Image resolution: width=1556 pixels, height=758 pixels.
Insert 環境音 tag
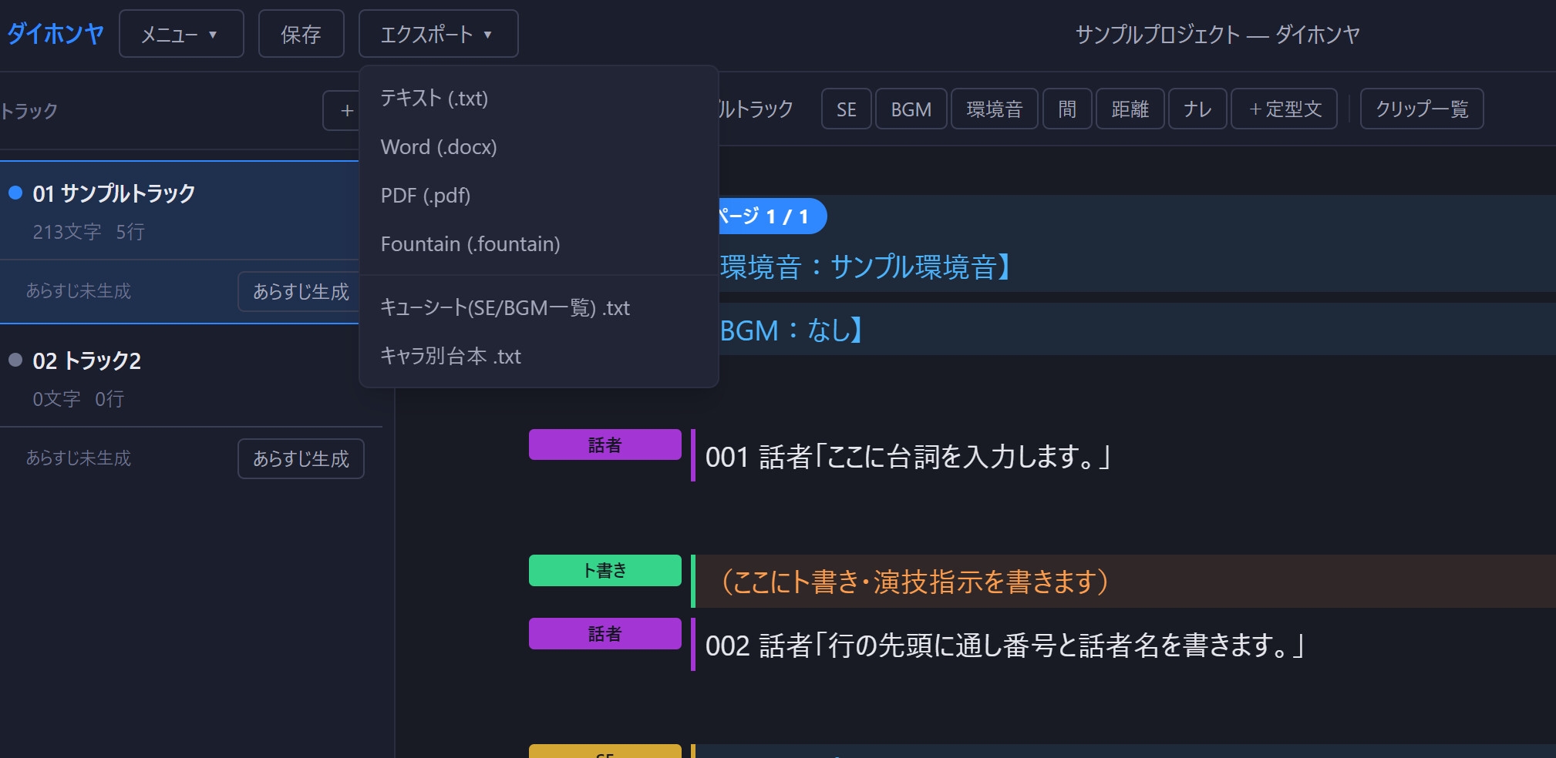[994, 109]
